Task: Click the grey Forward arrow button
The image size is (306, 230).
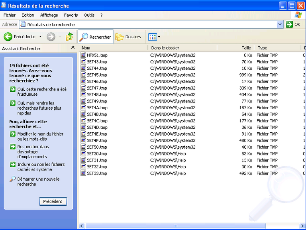Action: tap(51, 37)
